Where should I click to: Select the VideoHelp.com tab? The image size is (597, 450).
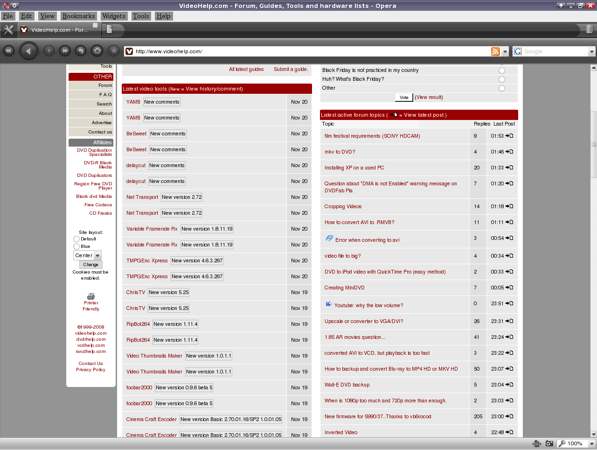[x=59, y=30]
